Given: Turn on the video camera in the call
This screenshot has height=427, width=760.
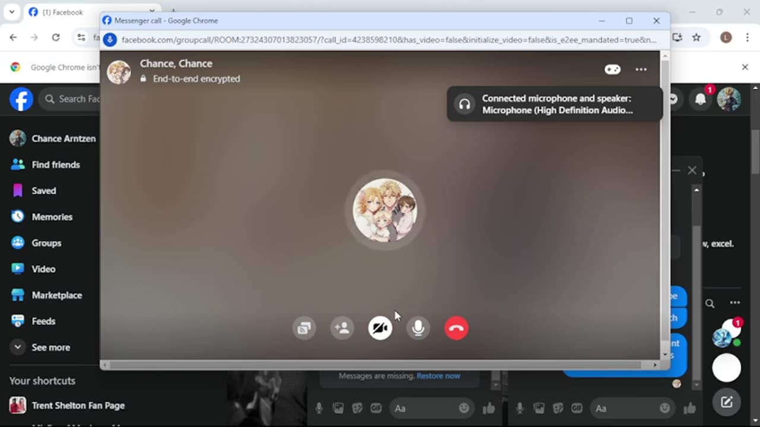Looking at the screenshot, I should pyautogui.click(x=380, y=328).
